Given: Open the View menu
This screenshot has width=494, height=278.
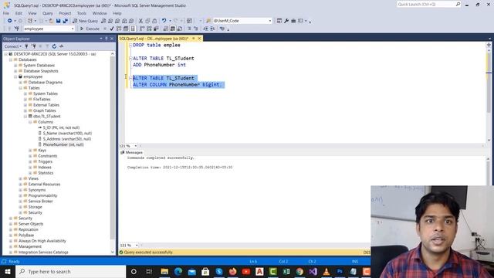Looking at the screenshot, I should click(x=32, y=13).
